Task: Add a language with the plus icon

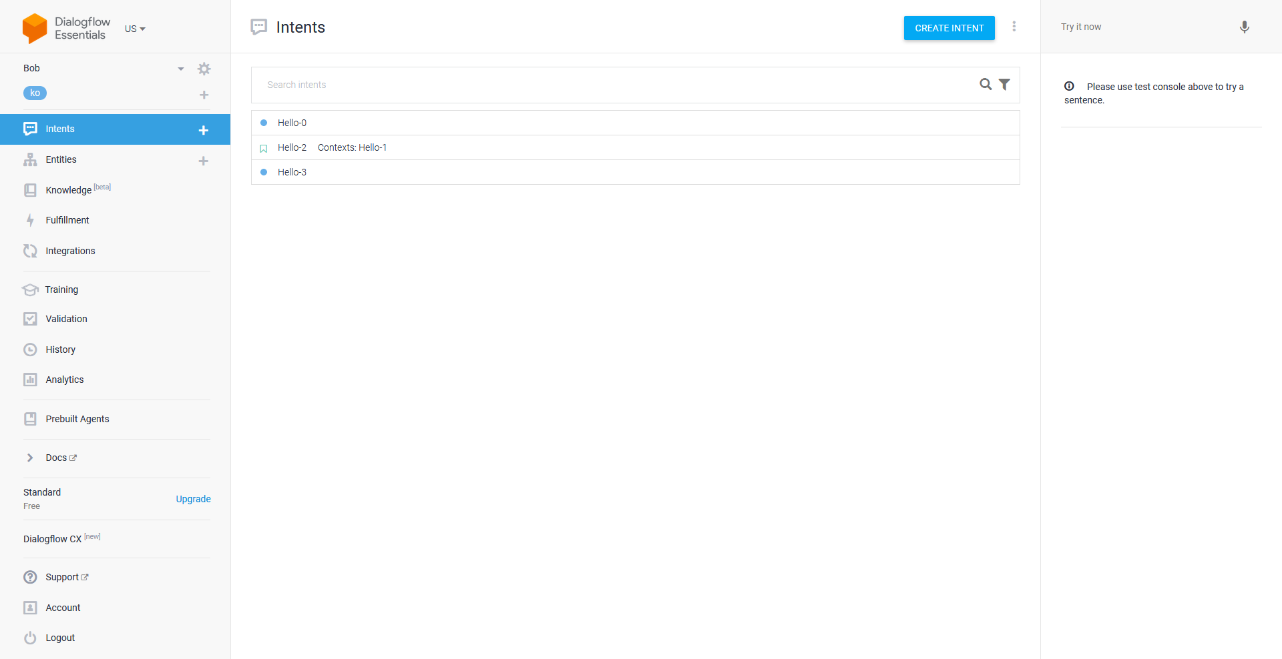Action: pyautogui.click(x=204, y=95)
